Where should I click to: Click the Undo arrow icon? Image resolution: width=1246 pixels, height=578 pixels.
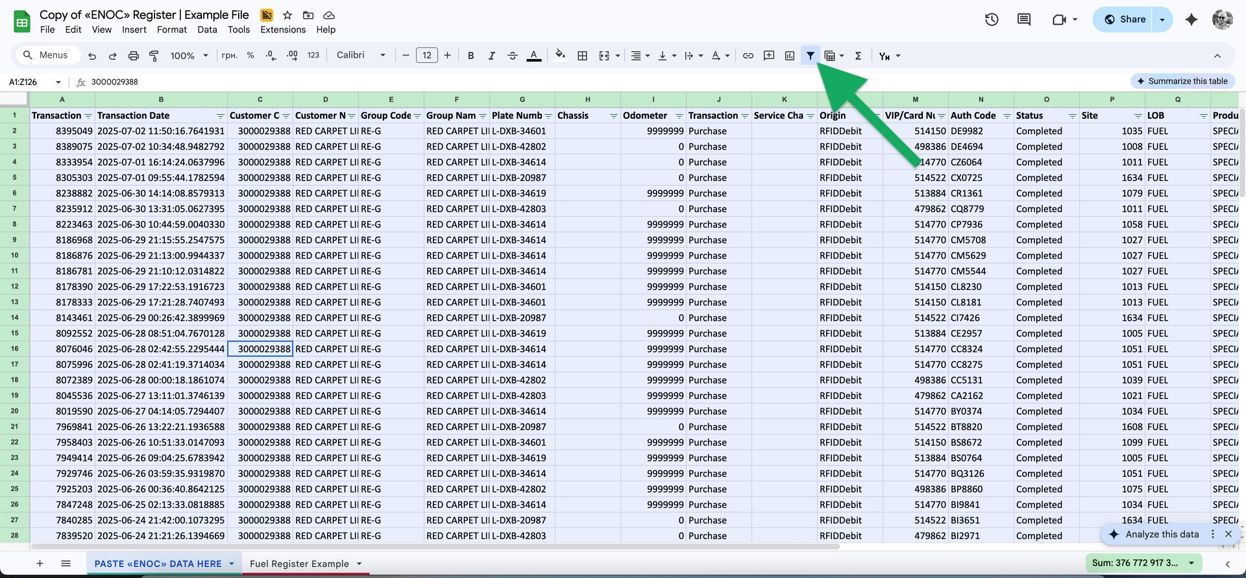tap(92, 56)
